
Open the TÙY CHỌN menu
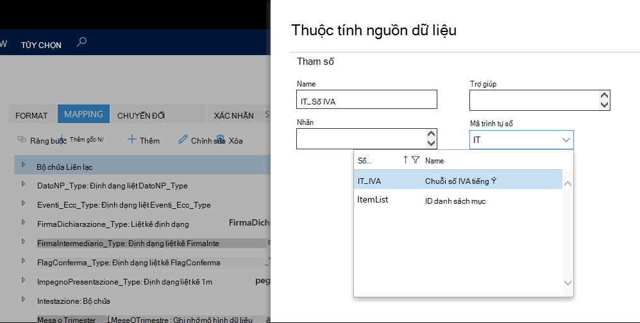(41, 46)
